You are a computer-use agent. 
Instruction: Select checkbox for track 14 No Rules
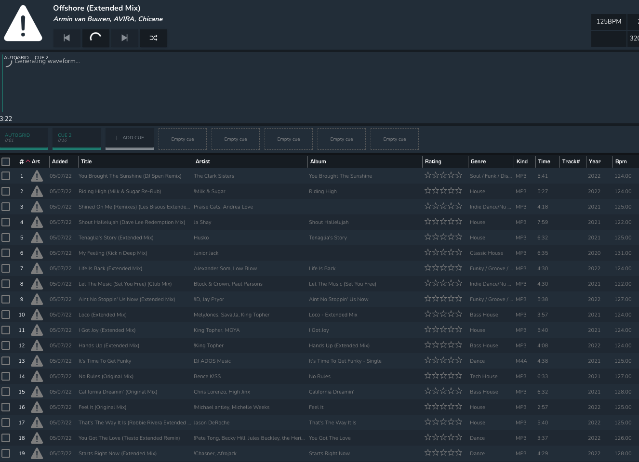(x=6, y=376)
